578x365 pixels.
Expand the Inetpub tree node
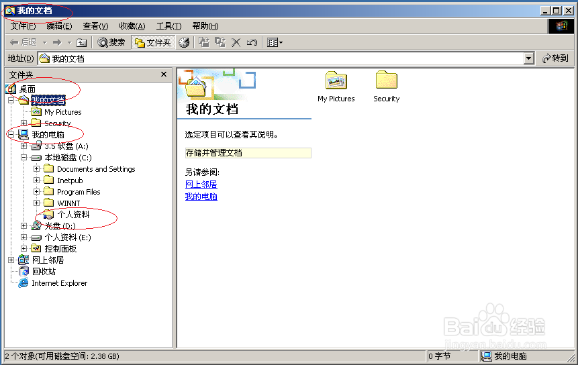coord(36,180)
